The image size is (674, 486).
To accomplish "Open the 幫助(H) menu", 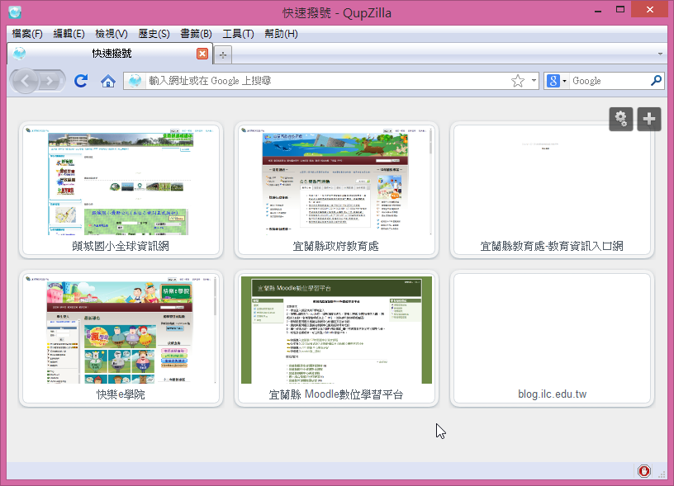I will 281,34.
